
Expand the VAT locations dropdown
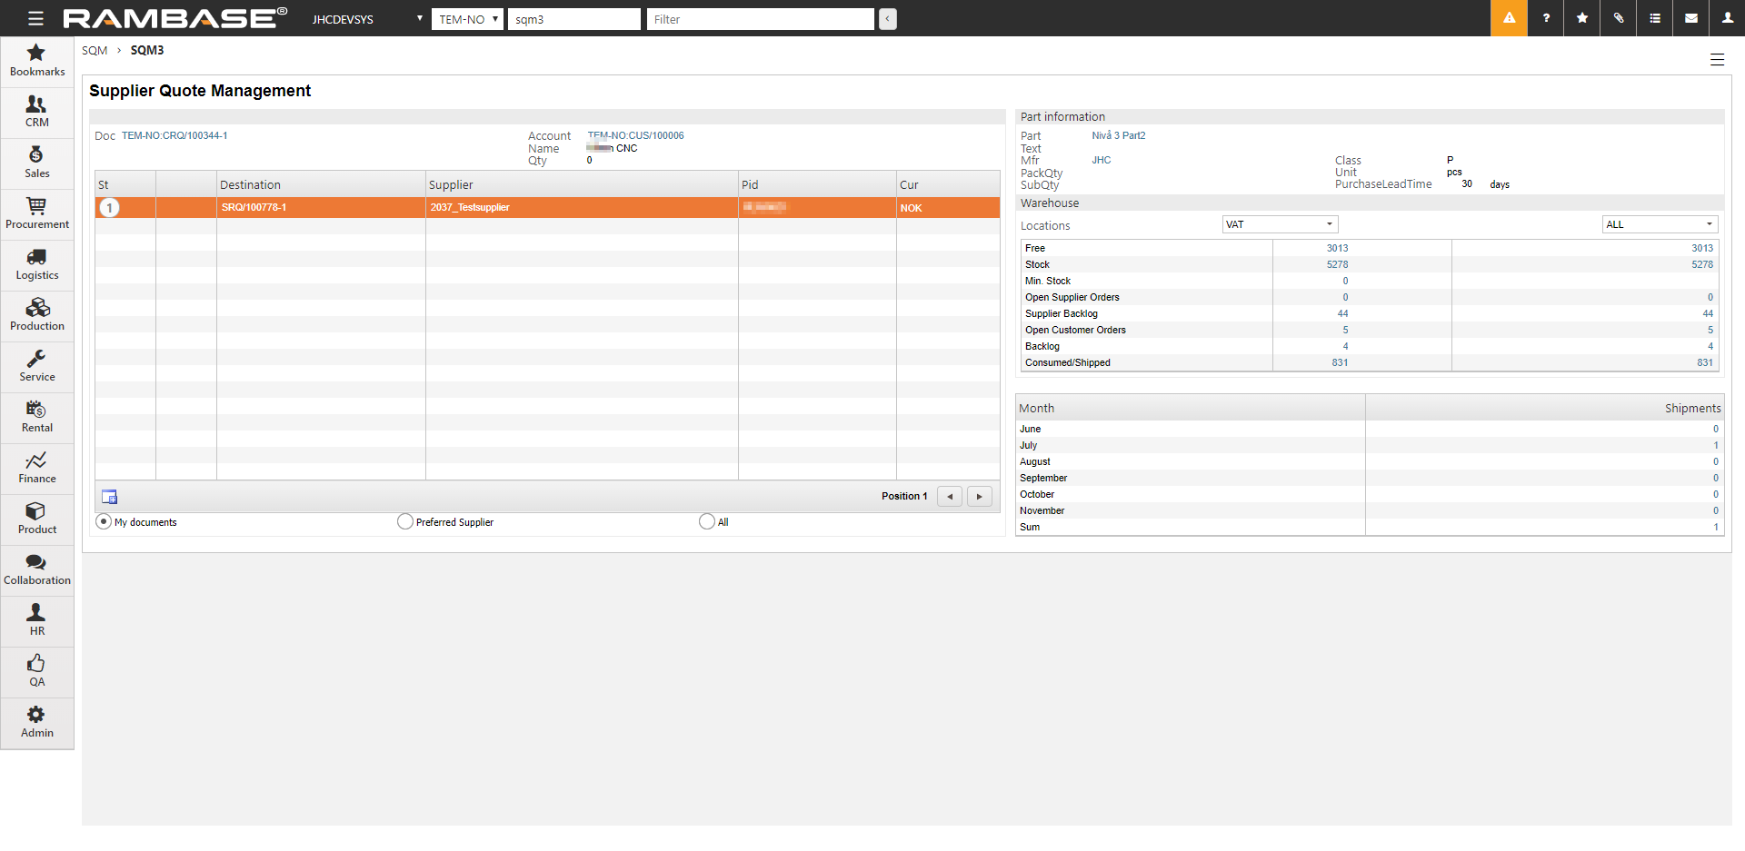[1279, 224]
